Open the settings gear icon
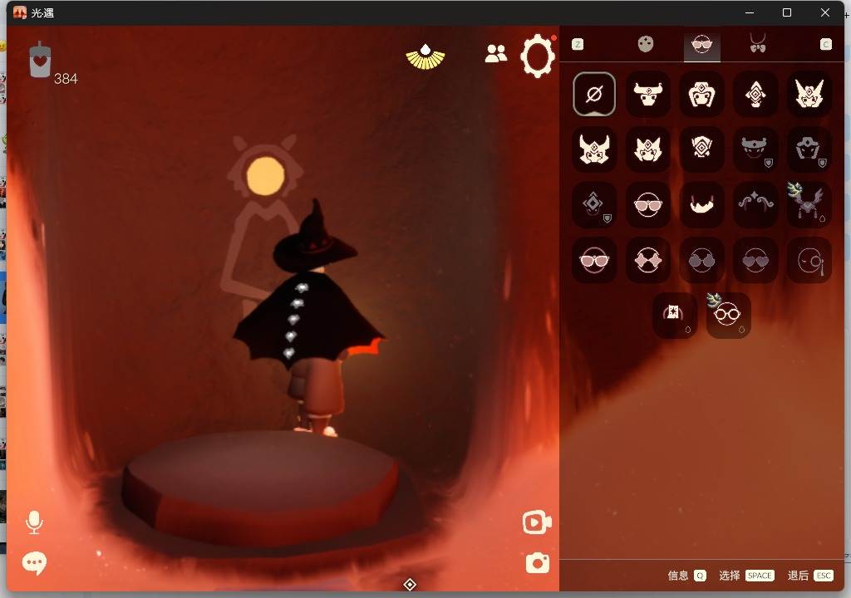 (538, 56)
